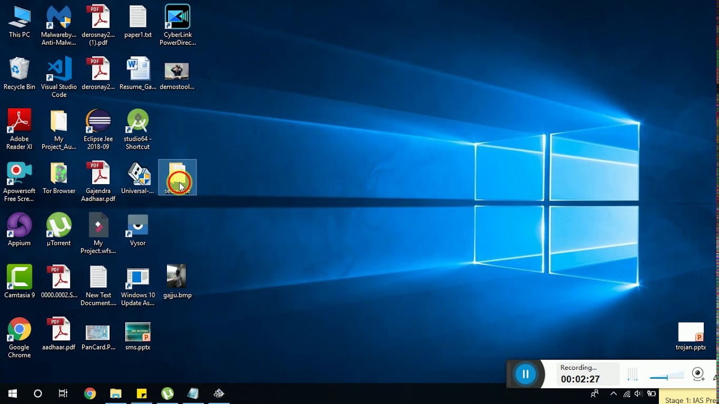Select the gajju.bmp image thumbnail

click(x=177, y=278)
